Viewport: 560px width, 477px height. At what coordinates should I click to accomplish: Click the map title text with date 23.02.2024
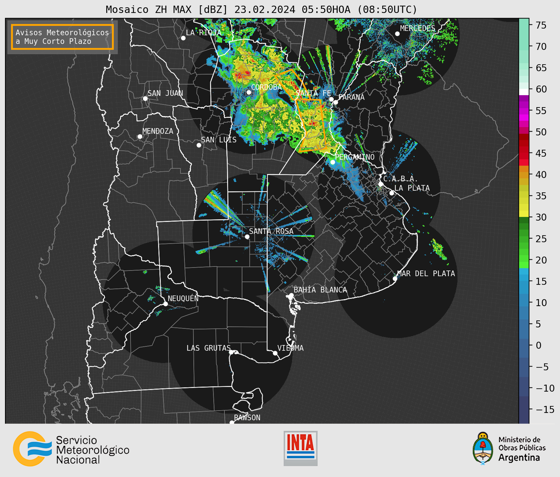pyautogui.click(x=261, y=10)
